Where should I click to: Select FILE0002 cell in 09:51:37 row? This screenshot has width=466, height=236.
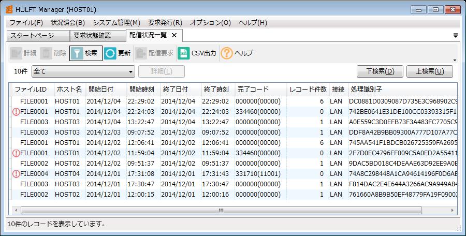tap(34, 163)
